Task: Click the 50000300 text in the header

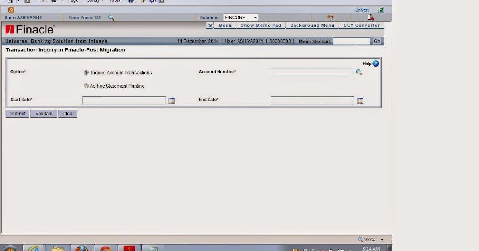Action: pyautogui.click(x=280, y=41)
